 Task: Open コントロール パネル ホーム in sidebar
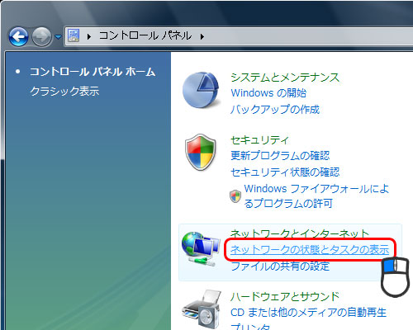tap(93, 72)
